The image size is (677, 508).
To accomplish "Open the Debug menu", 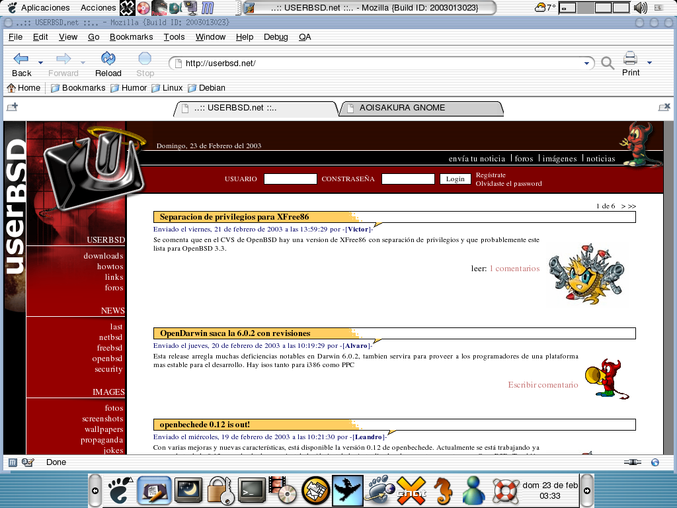I will (276, 37).
